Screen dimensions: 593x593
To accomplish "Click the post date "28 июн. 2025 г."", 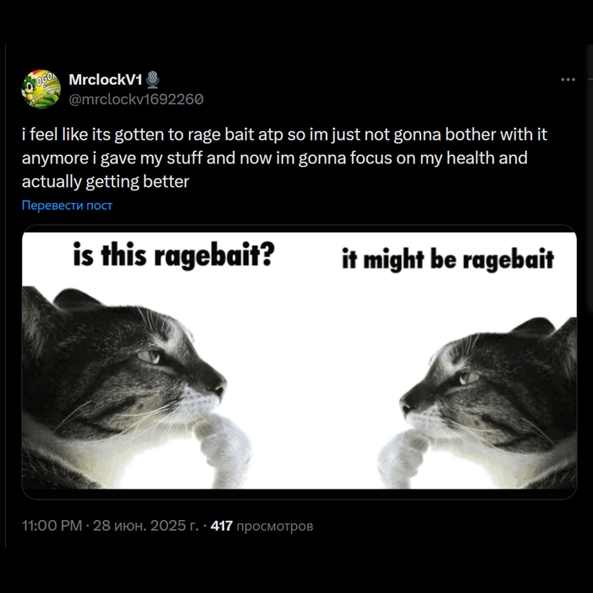I will 146,526.
